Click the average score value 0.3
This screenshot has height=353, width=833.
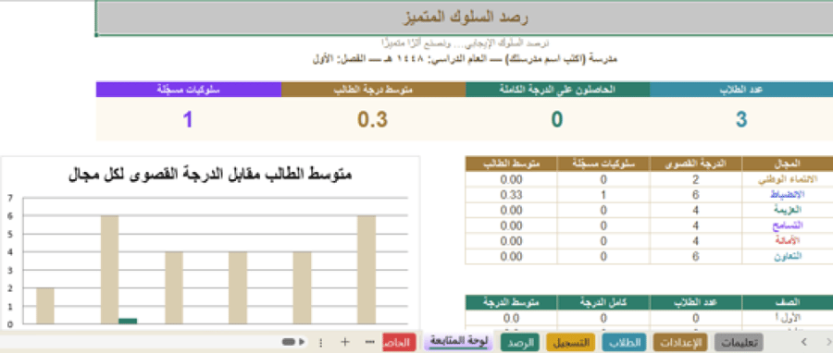[372, 120]
